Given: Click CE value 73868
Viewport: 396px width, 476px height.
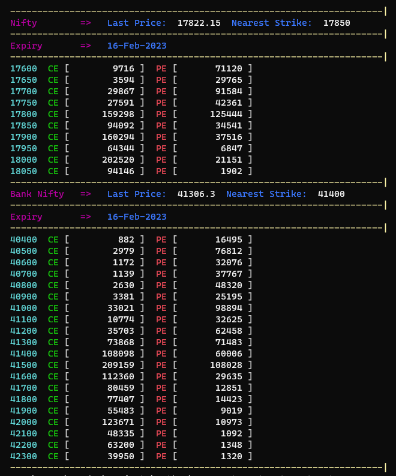Looking at the screenshot, I should coord(121,342).
